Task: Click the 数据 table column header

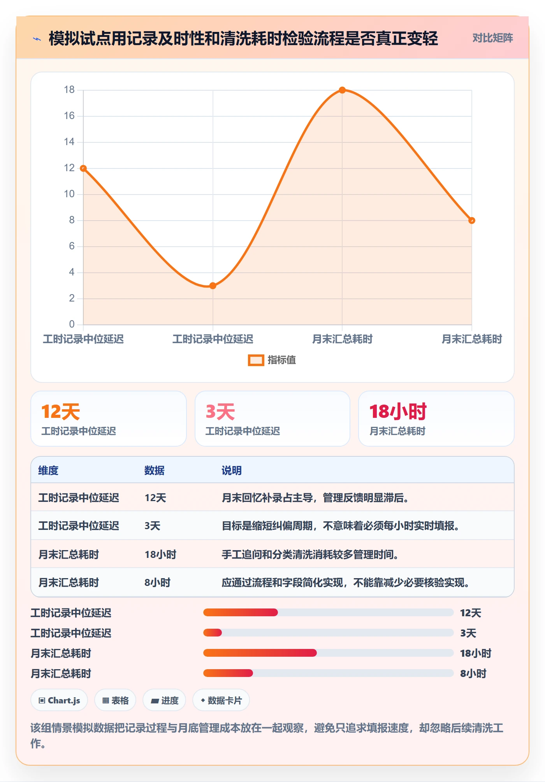Action: tap(155, 471)
